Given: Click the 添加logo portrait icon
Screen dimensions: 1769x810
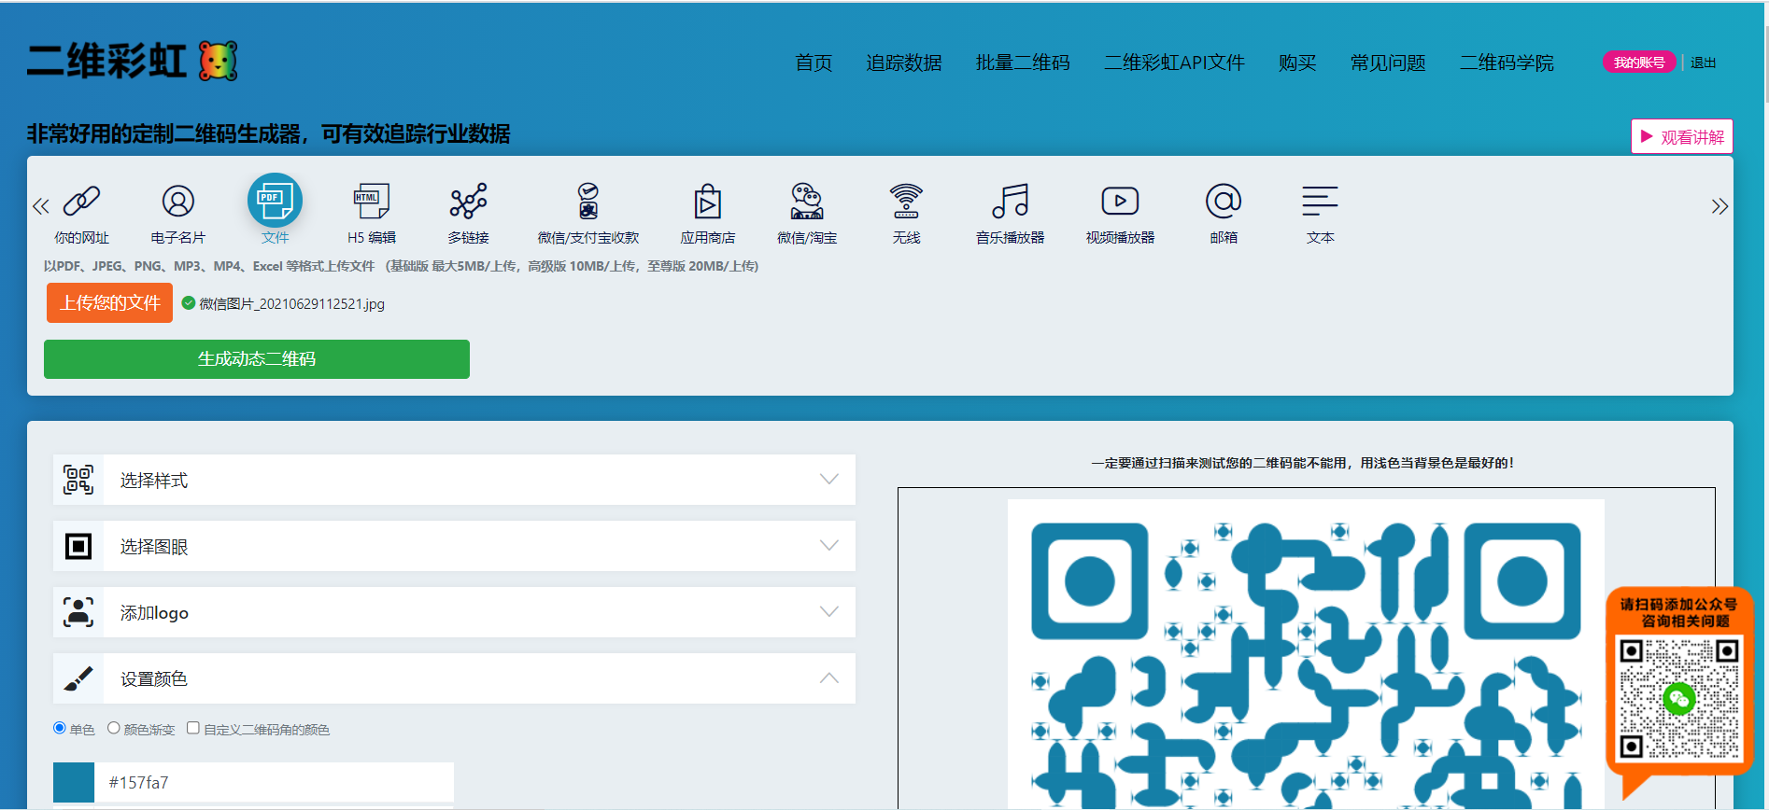Looking at the screenshot, I should 78,612.
